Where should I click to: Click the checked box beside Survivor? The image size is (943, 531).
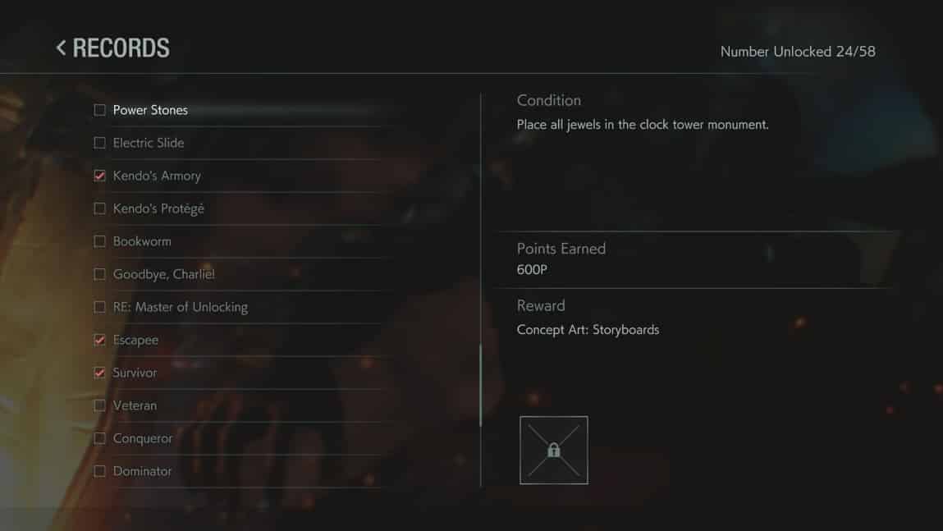(x=100, y=373)
